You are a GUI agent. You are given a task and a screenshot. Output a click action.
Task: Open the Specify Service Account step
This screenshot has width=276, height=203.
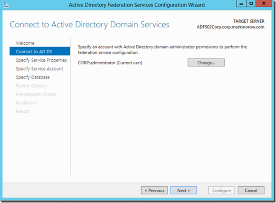[x=40, y=69]
